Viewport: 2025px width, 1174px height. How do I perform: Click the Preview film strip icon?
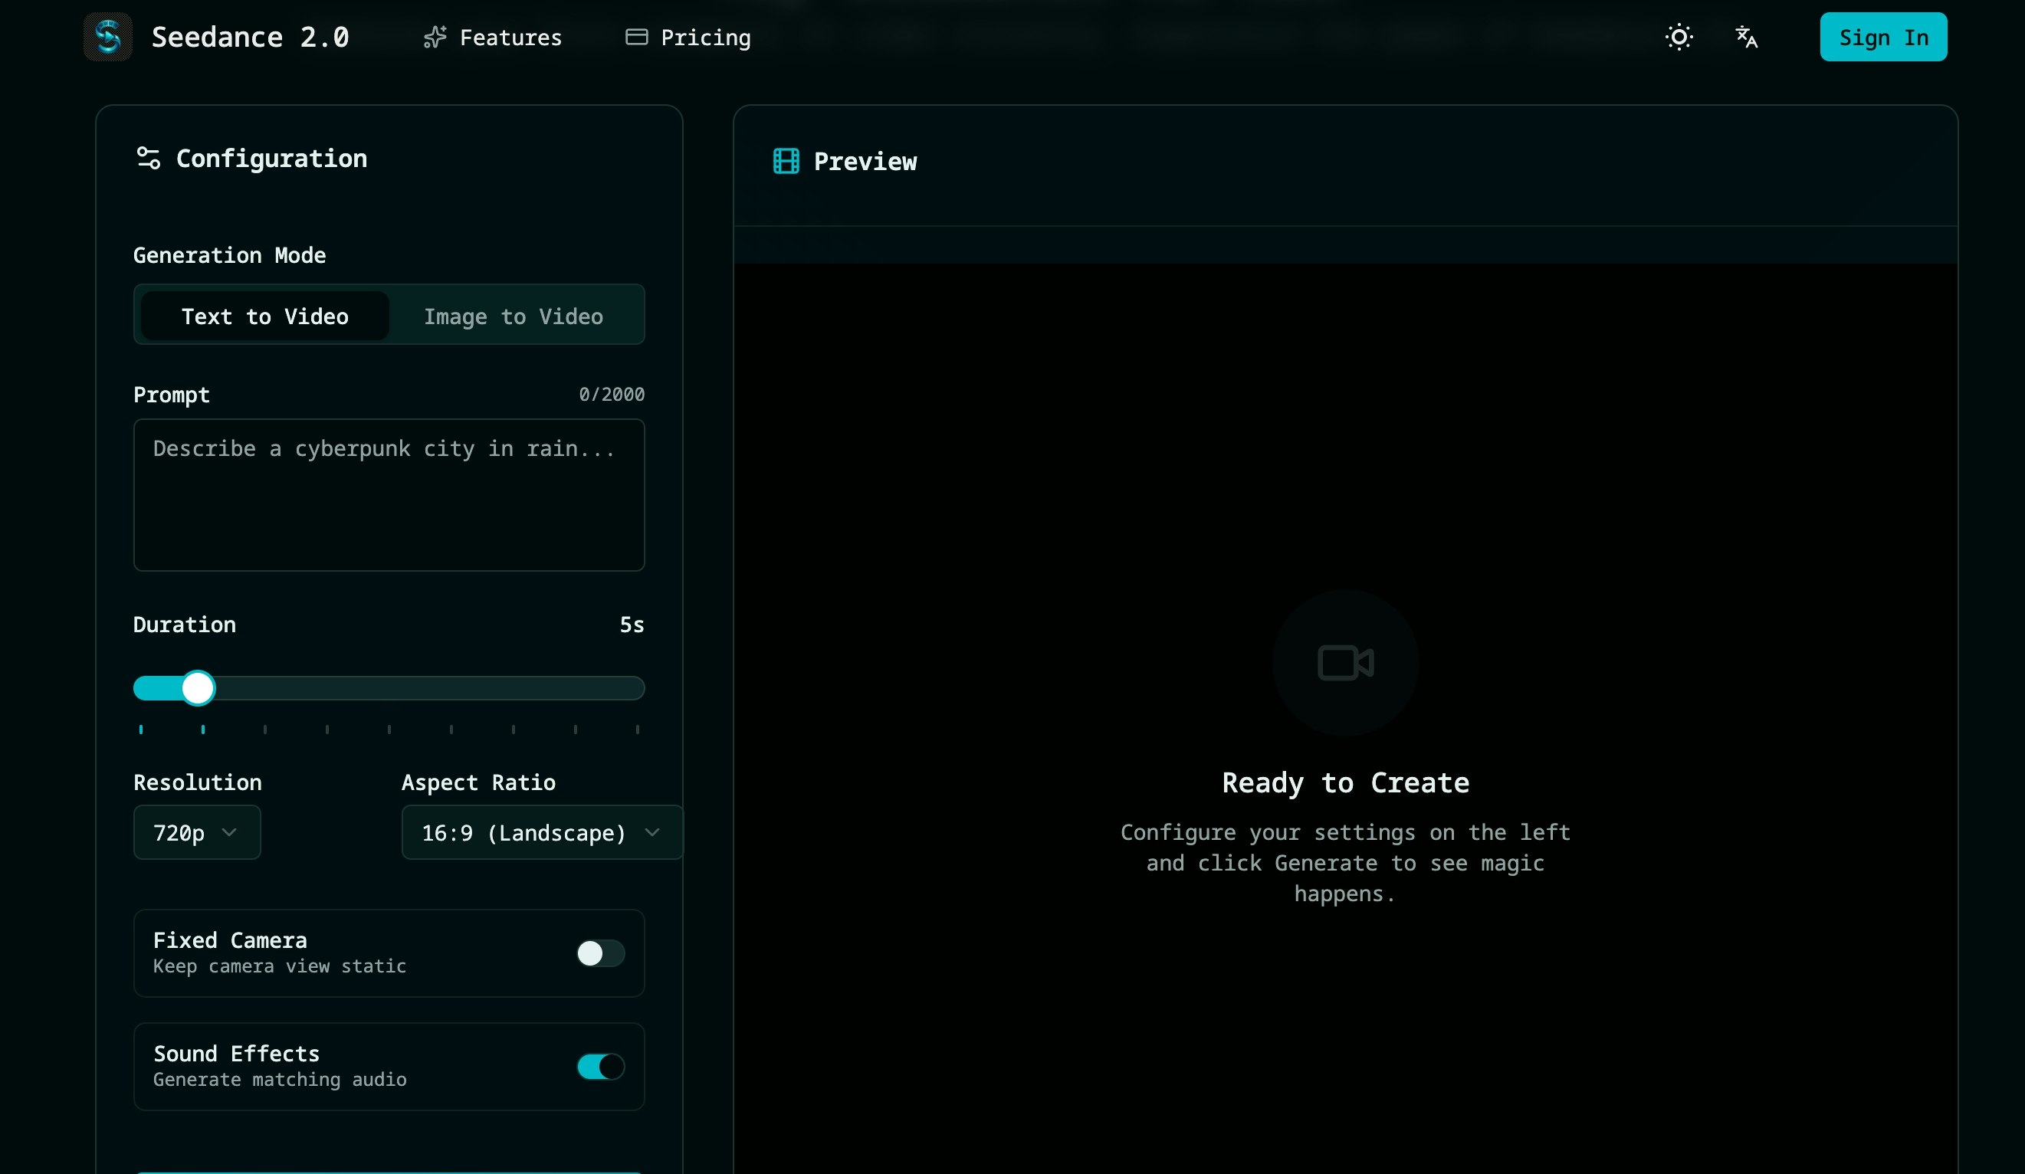(x=784, y=161)
